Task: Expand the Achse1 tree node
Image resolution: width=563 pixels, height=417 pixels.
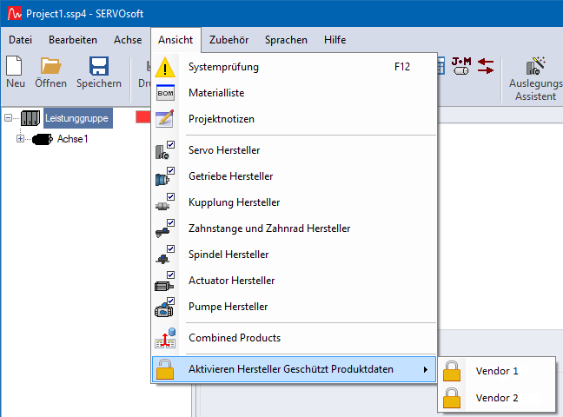Action: 21,139
